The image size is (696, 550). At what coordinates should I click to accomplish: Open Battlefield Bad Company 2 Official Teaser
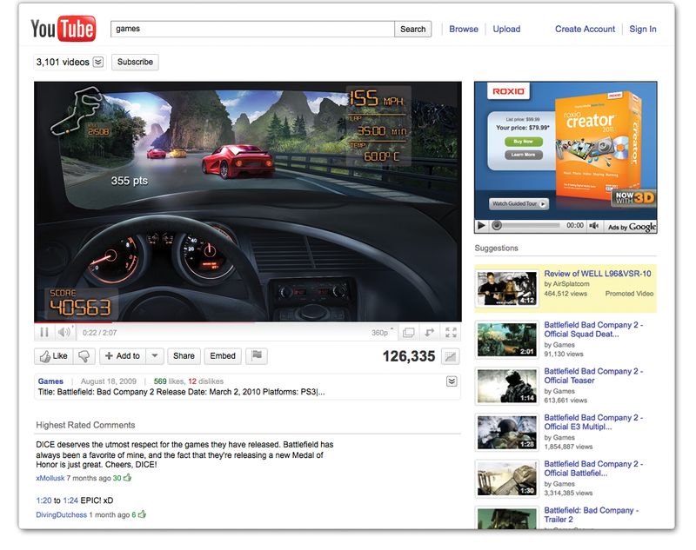(x=593, y=376)
